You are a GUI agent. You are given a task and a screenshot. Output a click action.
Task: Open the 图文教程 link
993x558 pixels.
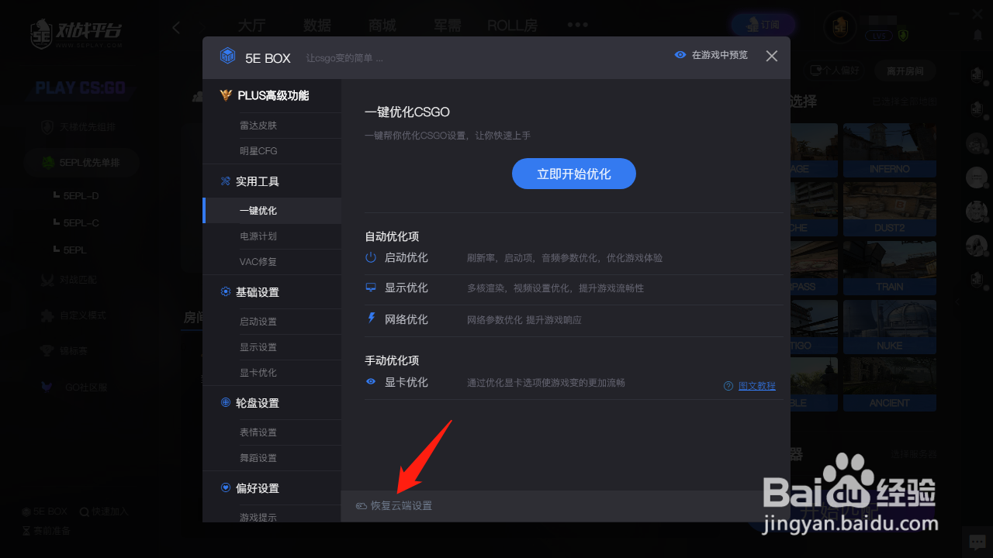pyautogui.click(x=757, y=386)
